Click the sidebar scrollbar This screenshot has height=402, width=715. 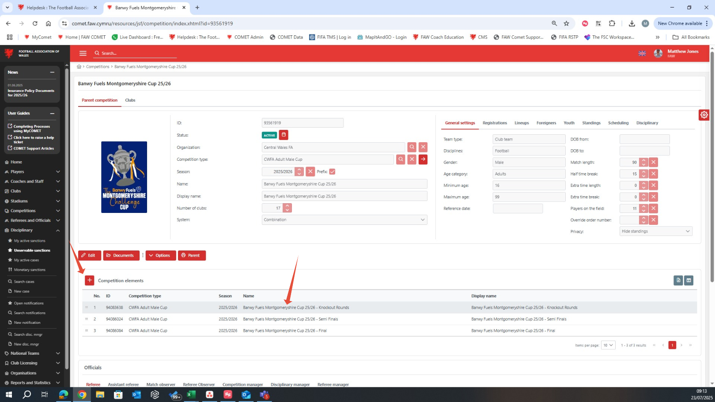click(x=67, y=219)
